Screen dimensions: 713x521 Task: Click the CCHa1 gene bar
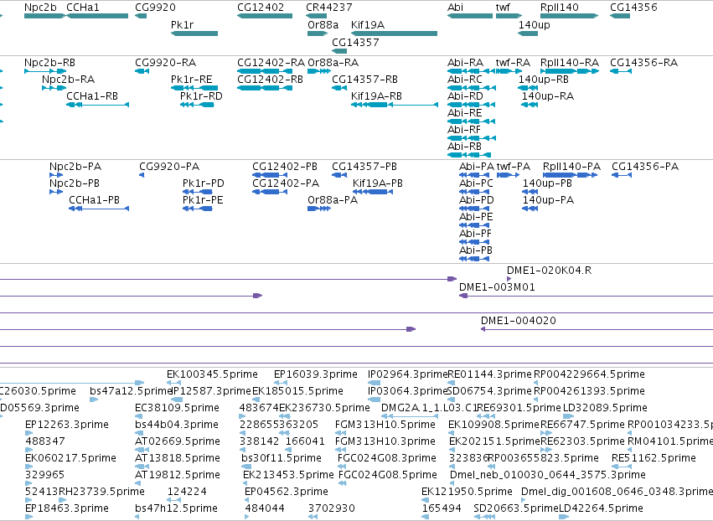point(97,16)
